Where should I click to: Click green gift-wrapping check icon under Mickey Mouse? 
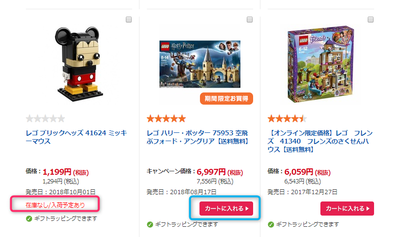pos(29,219)
